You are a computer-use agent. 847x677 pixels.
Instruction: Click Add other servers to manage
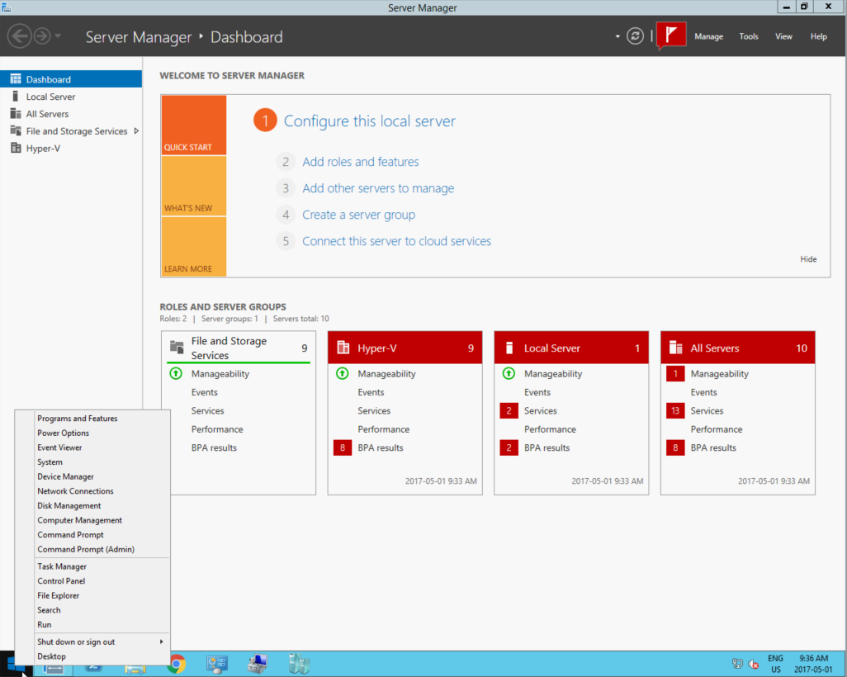point(378,188)
